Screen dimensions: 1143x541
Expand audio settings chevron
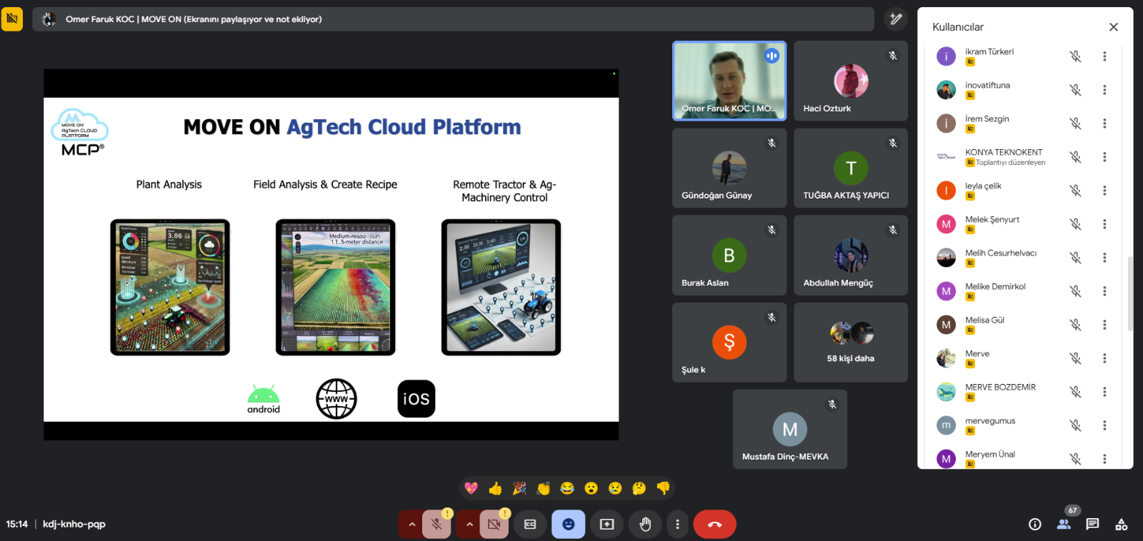pos(411,525)
